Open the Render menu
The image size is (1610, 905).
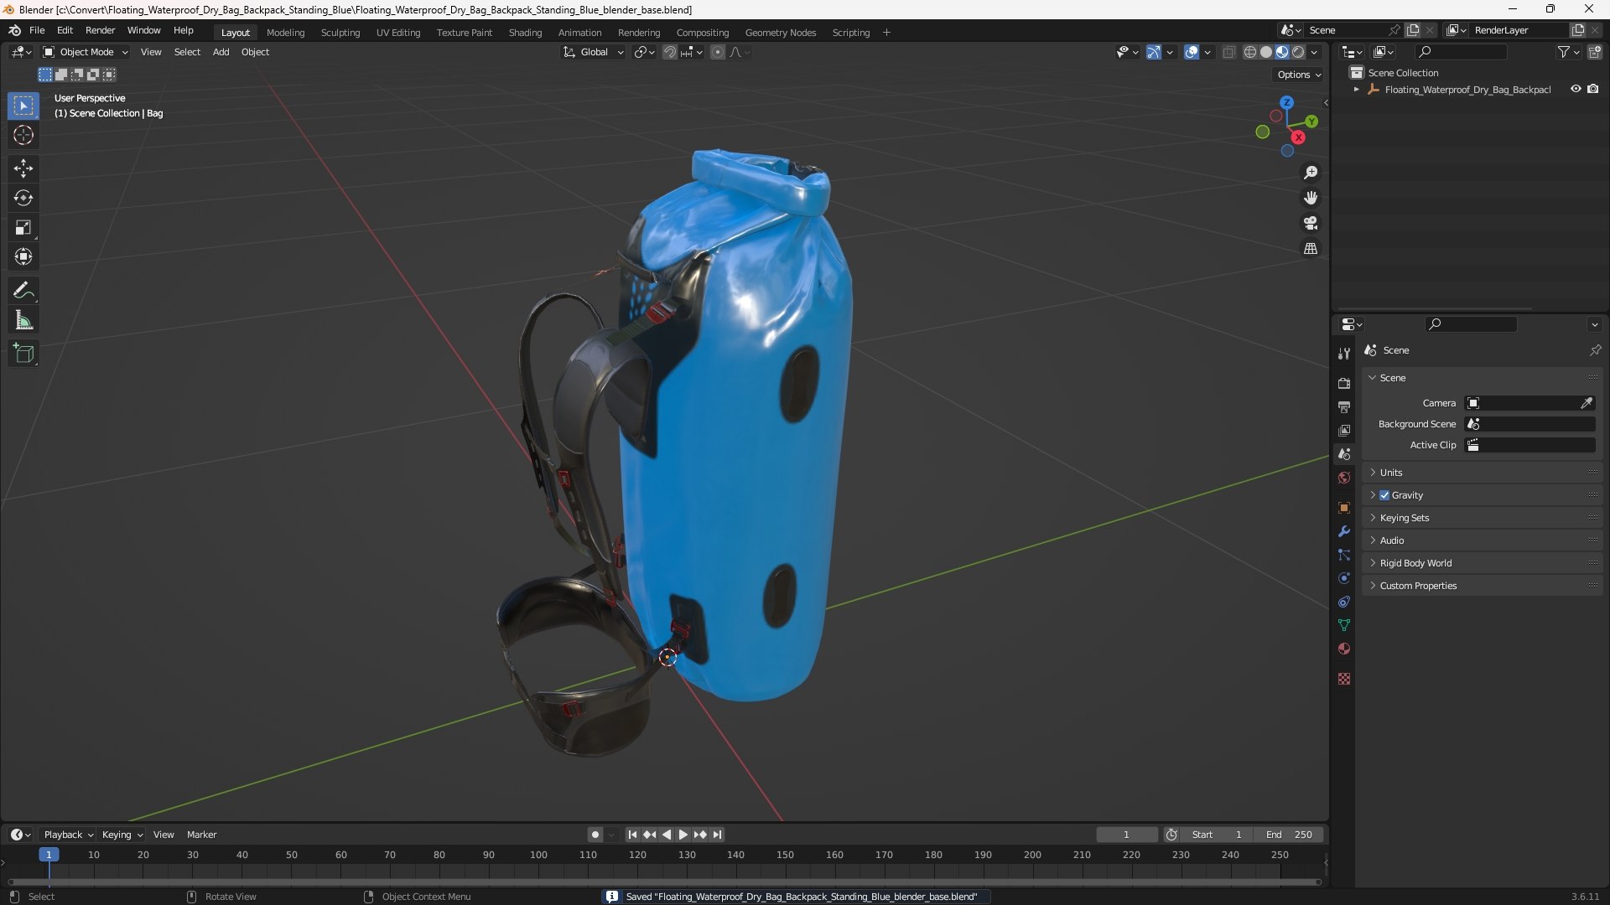100,30
